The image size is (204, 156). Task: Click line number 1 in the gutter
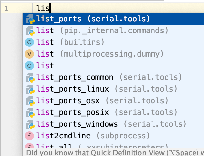tap(6, 9)
